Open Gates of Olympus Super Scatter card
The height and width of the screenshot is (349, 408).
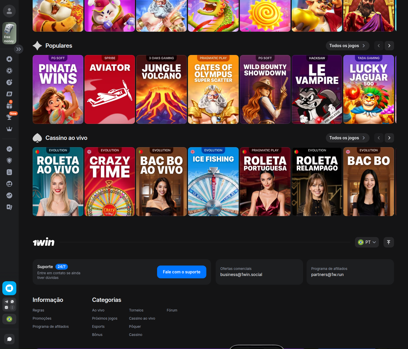[x=213, y=90]
